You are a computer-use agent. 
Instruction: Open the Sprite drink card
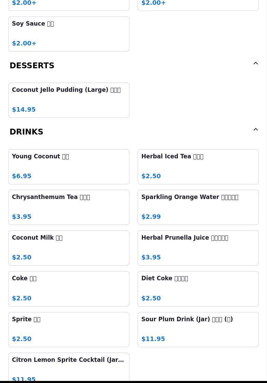click(x=69, y=329)
